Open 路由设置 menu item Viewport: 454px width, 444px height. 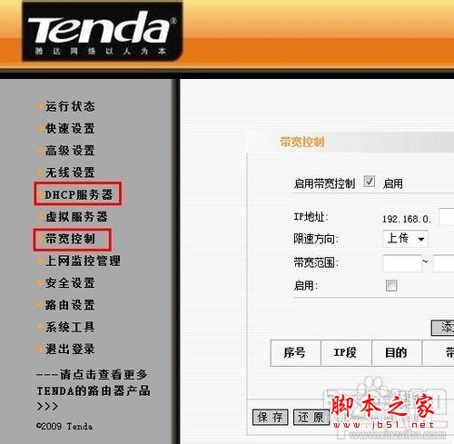[x=70, y=305]
